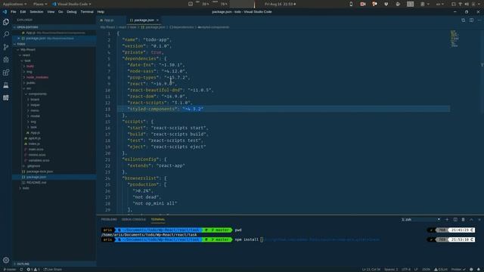Image resolution: width=484 pixels, height=272 pixels.
Task: Click UTF-8 encoding in status bar
Action: (406, 269)
